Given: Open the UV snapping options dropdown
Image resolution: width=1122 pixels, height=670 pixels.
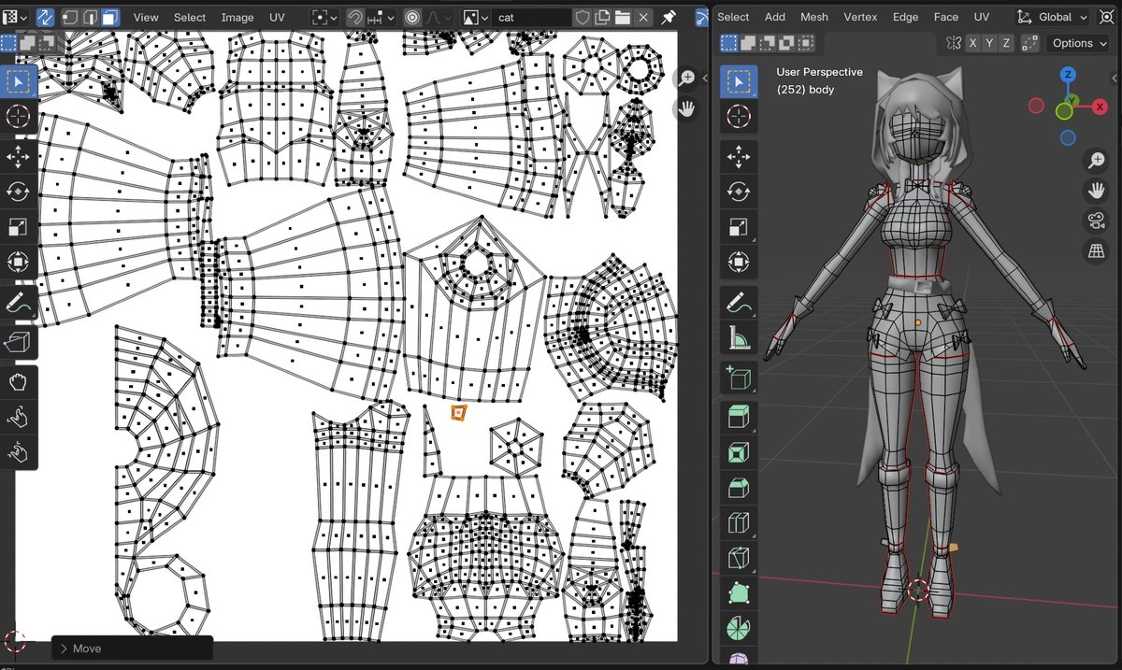Looking at the screenshot, I should point(381,17).
